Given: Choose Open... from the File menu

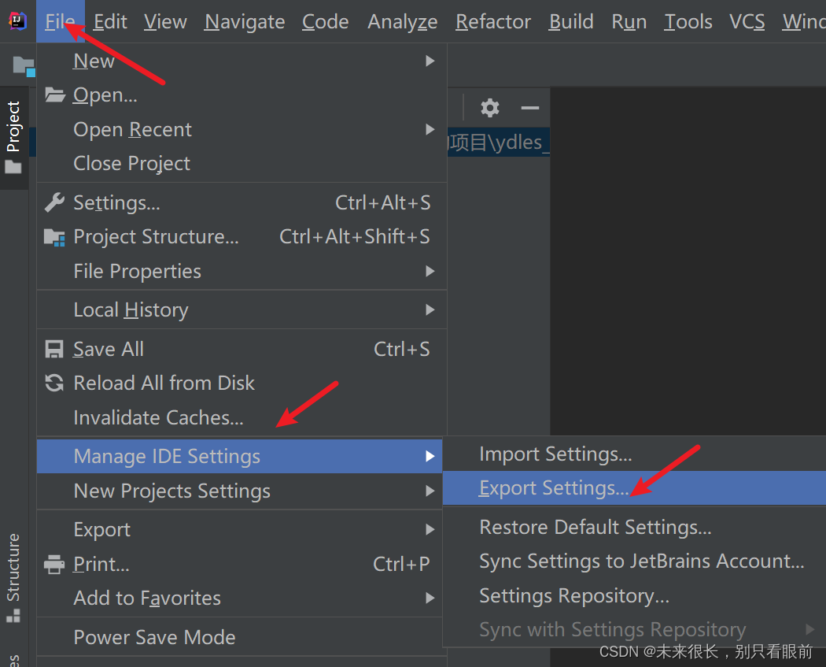Looking at the screenshot, I should click(x=242, y=95).
